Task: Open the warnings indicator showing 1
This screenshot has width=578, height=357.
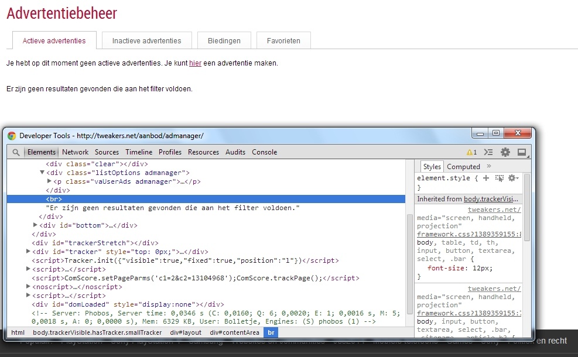Action: 471,152
